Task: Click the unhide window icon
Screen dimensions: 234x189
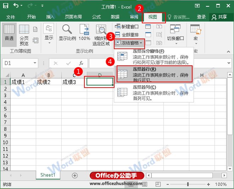Action: pyautogui.click(x=148, y=43)
